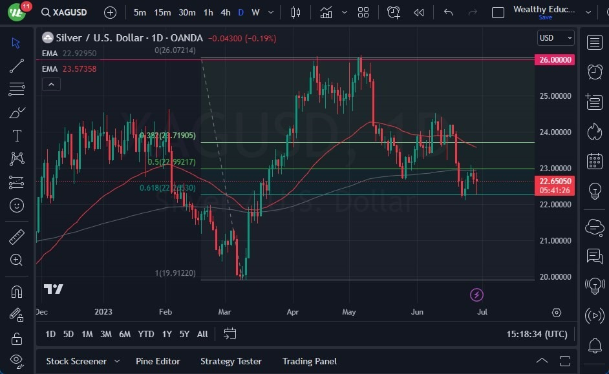The width and height of the screenshot is (609, 374).
Task: Click the bar replay rewind icon
Action: [x=419, y=12]
